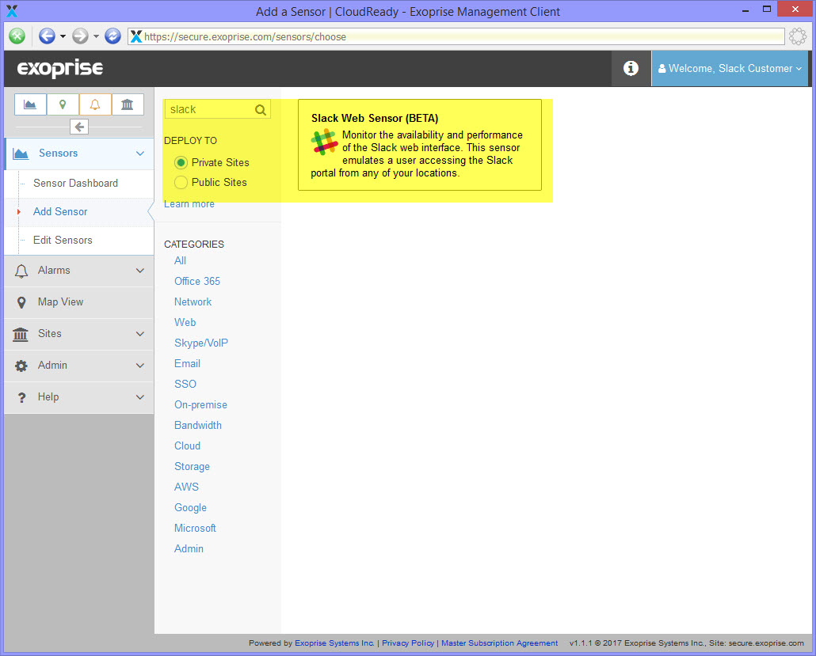Click the Sites building icon in sidebar
816x656 pixels.
21,334
